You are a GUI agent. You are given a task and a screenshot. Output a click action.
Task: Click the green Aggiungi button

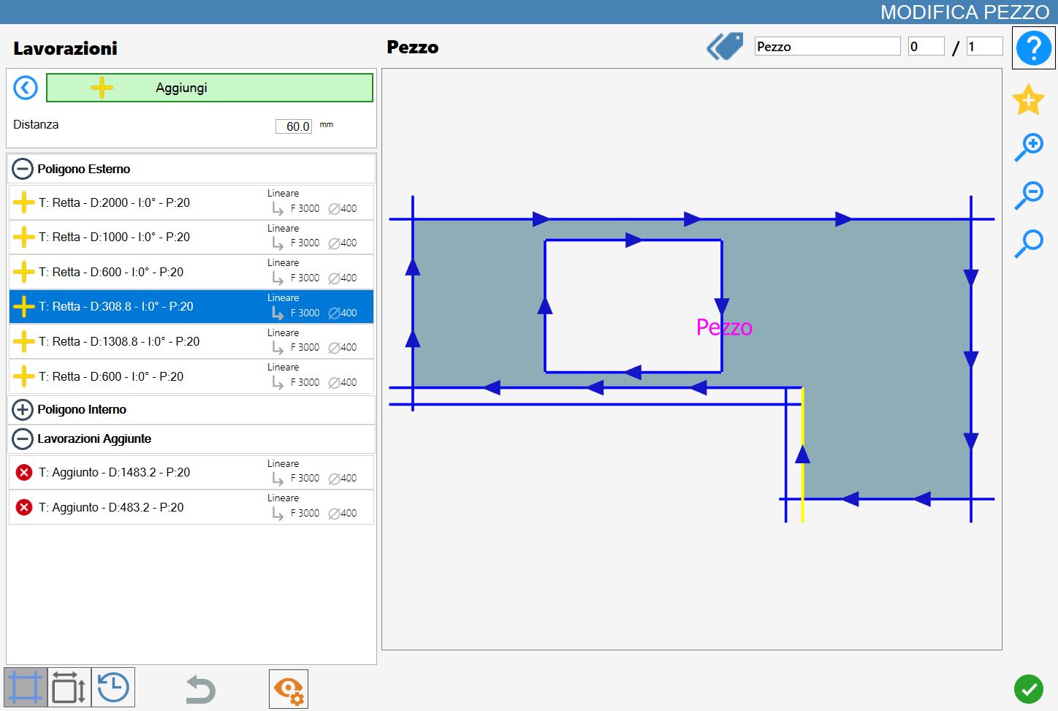coord(210,88)
